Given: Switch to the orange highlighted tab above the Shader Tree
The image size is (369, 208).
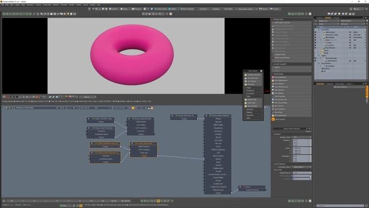Looking at the screenshot, I should [x=328, y=18].
